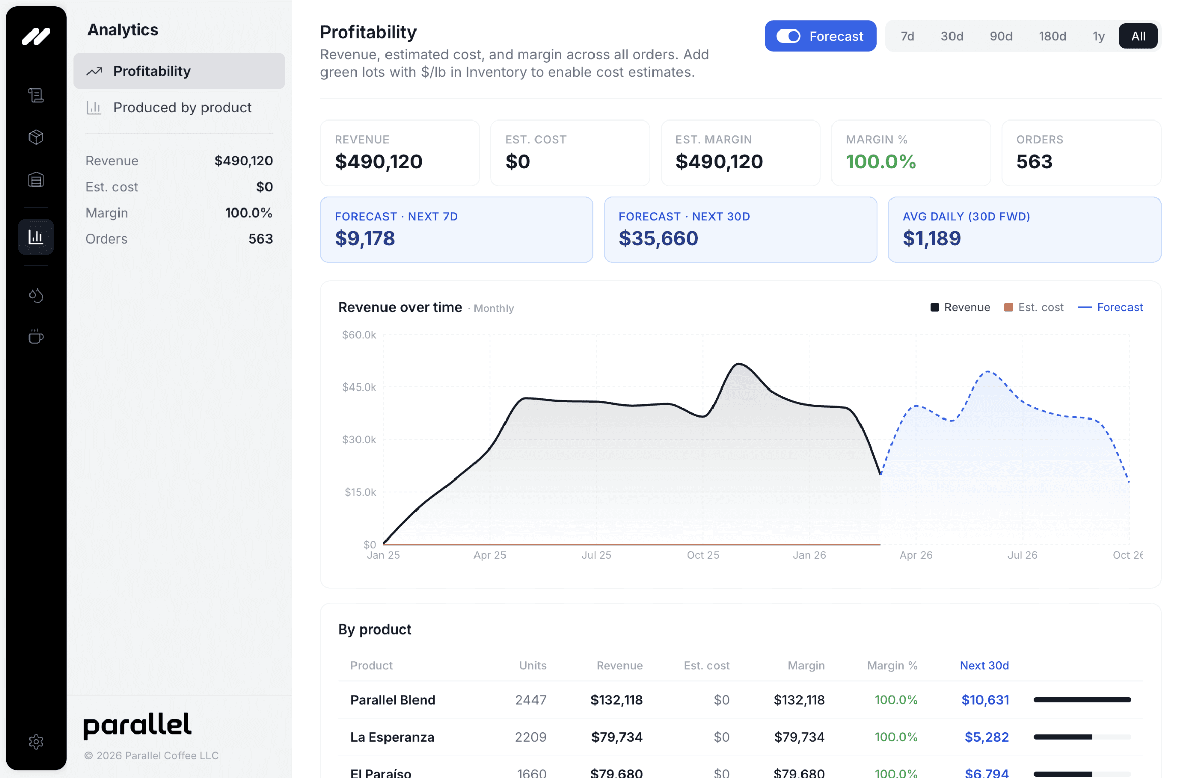Open the inventory box icon in sidebar
1188x778 pixels.
(36, 137)
